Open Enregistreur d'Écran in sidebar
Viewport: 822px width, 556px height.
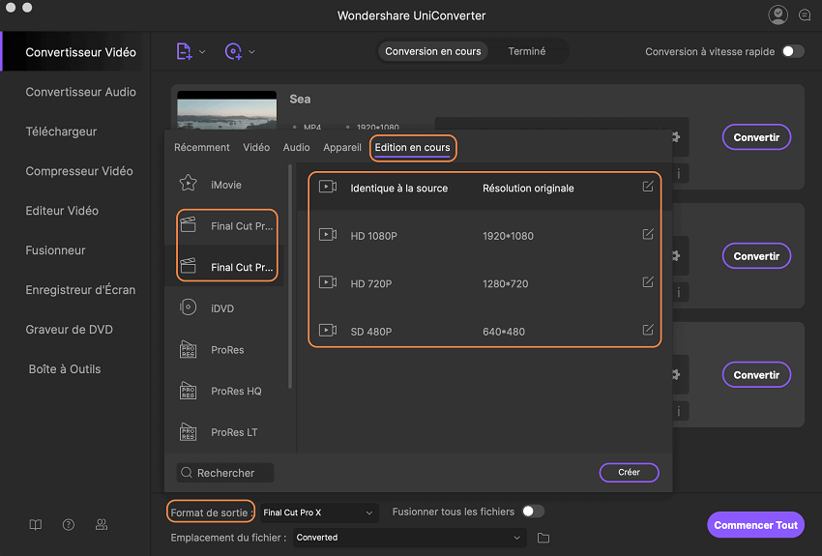[80, 290]
